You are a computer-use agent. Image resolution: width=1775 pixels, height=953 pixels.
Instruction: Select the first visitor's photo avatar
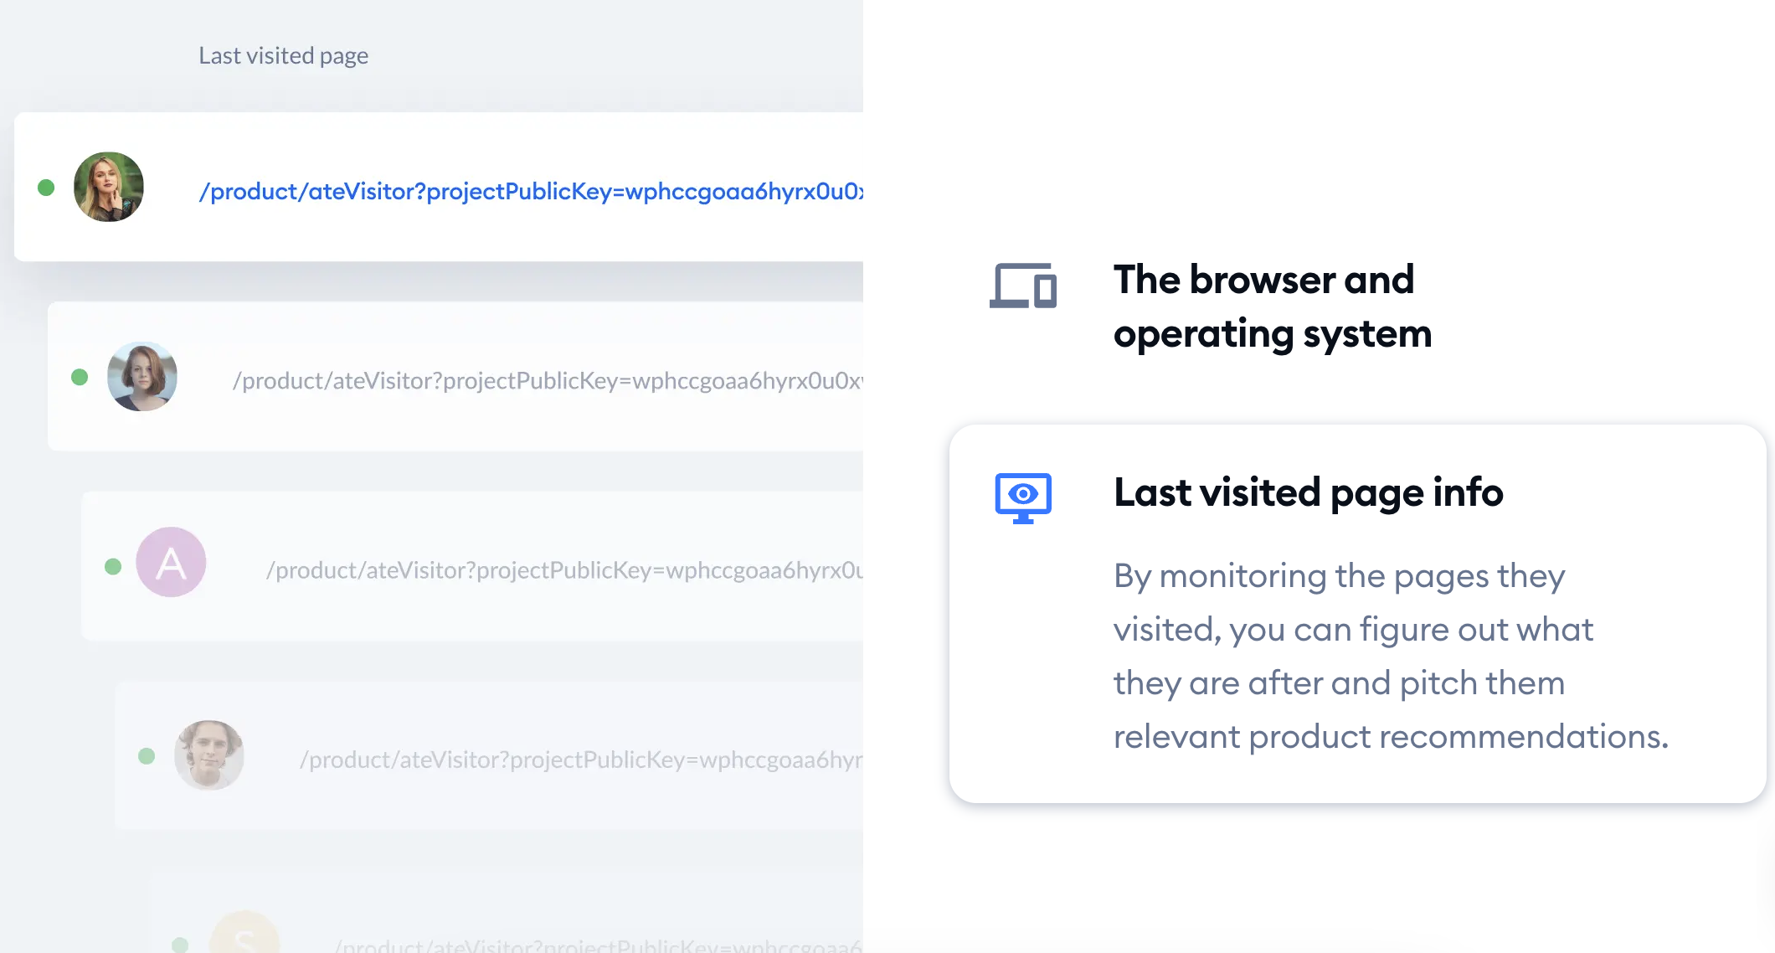tap(109, 187)
